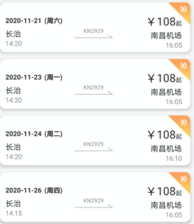Click the route arrow on the 2020-11-21 card

94,37
